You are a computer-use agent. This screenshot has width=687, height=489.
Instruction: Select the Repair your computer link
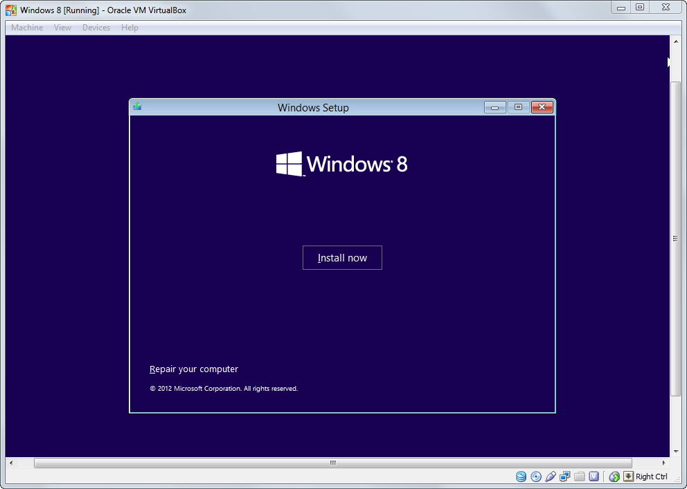point(194,369)
